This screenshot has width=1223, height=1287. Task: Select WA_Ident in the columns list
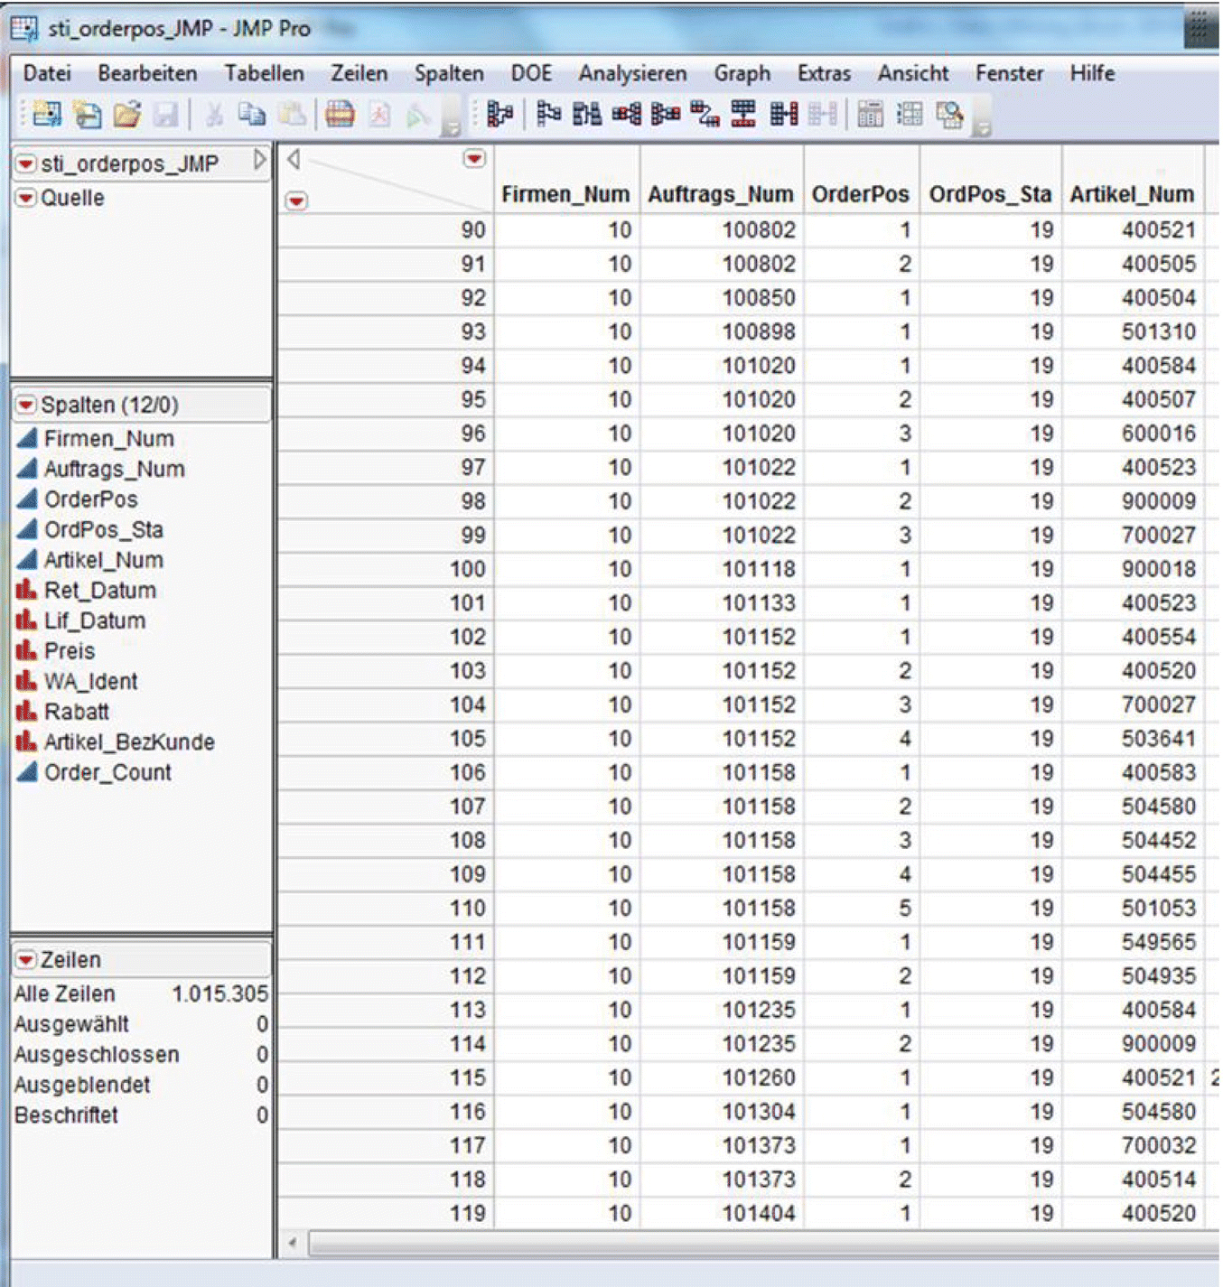pyautogui.click(x=91, y=681)
